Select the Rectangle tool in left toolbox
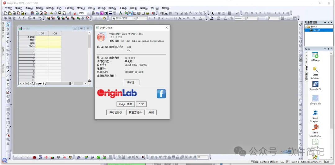The width and height of the screenshot is (335, 165). tap(8, 80)
